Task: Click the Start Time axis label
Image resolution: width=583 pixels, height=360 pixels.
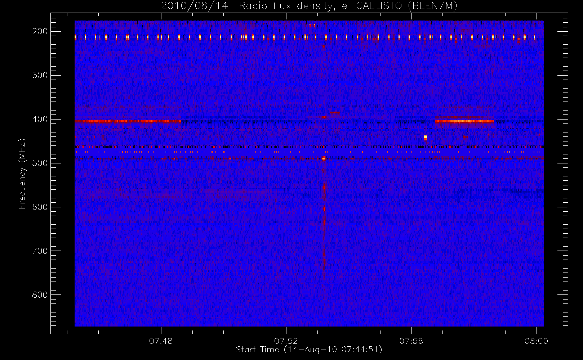Action: pyautogui.click(x=309, y=350)
